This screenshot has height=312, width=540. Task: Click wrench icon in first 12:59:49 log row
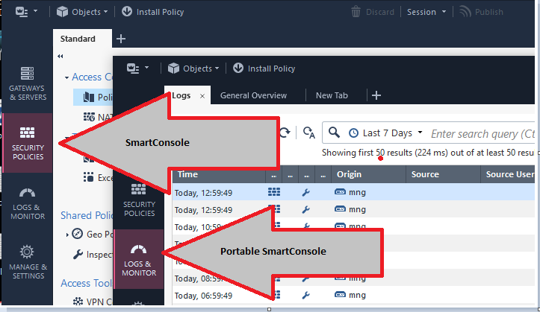(305, 193)
